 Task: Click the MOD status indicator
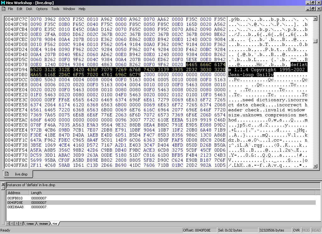pos(306,230)
